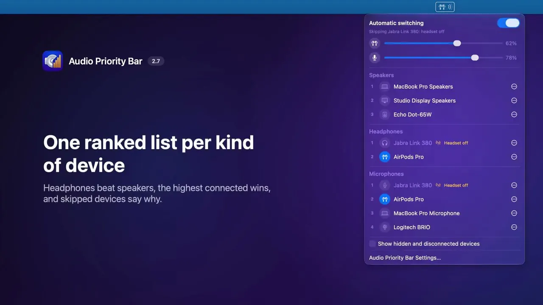Click the AirPods icon beside the volume slider
543x305 pixels.
click(x=374, y=43)
